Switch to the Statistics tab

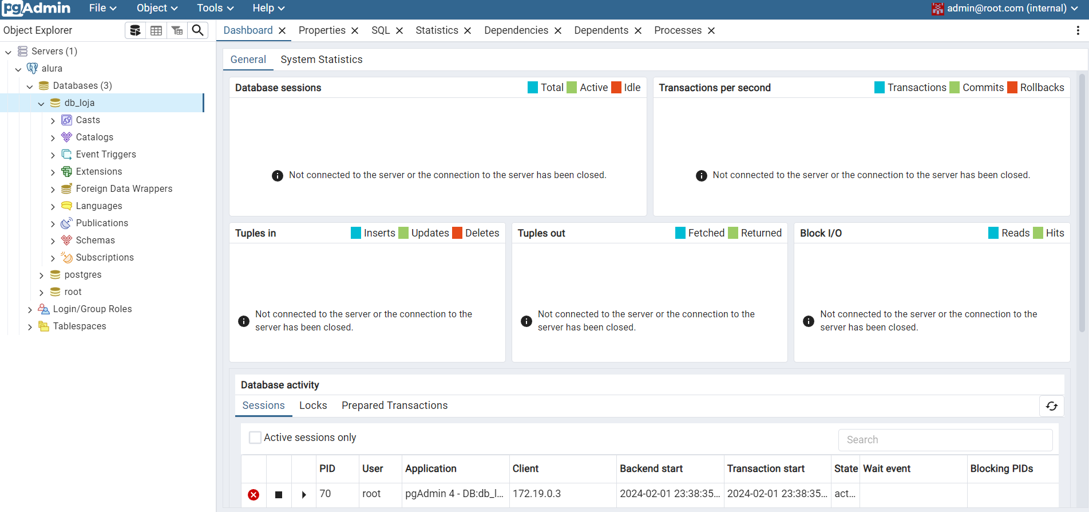(x=437, y=30)
